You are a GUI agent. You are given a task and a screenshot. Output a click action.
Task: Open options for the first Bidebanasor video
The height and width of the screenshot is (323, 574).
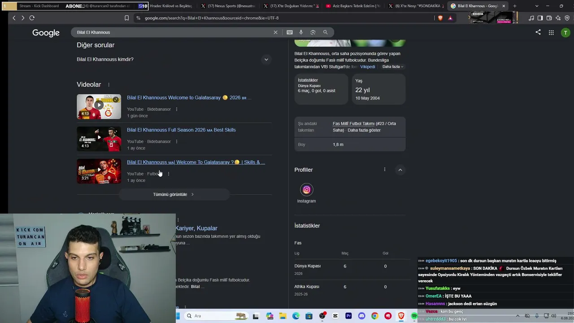tap(177, 109)
